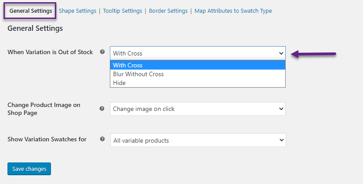Image resolution: width=363 pixels, height=184 pixels.
Task: Click help icon next to Change Product Image
Action: [102, 108]
